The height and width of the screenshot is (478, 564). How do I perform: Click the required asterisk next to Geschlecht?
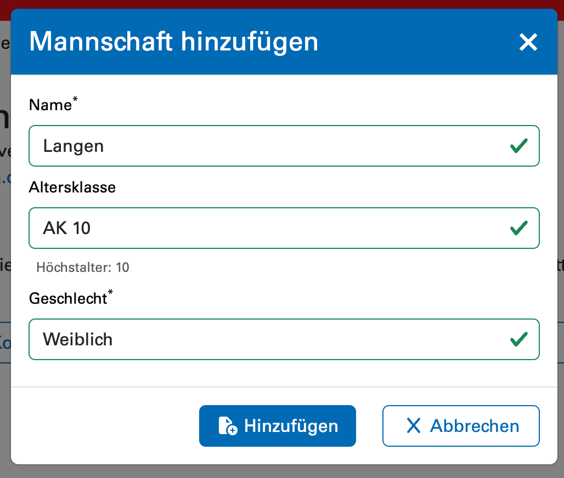pos(110,294)
